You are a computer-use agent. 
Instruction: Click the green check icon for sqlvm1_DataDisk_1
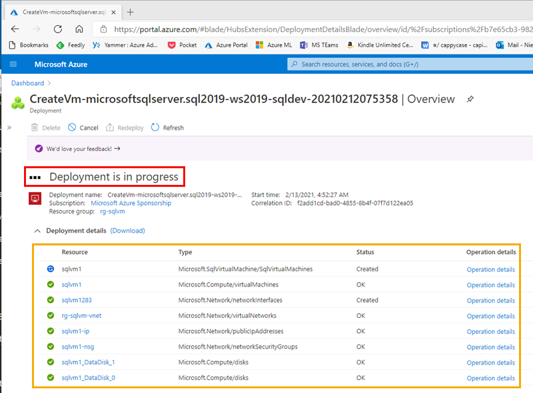click(x=51, y=362)
